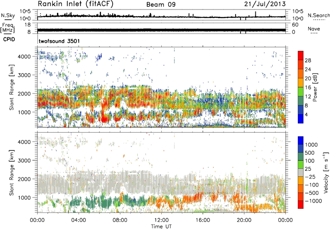
Task: Click the "Time UT" axis title
Action: tap(161, 227)
